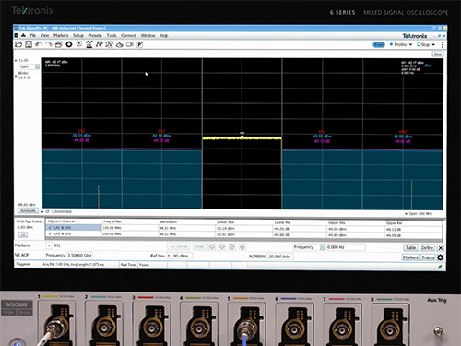Expand the dBm units dropdown on left axis
Viewport: 461px width, 346px height.
click(37, 66)
